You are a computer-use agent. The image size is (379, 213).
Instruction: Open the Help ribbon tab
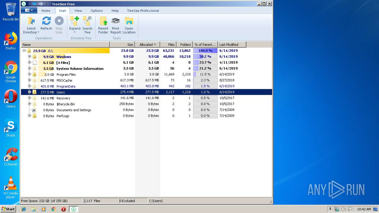coord(115,11)
